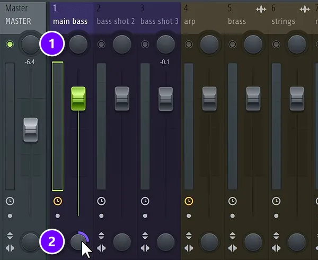Click the bass shot 2 volume fader

[122, 99]
